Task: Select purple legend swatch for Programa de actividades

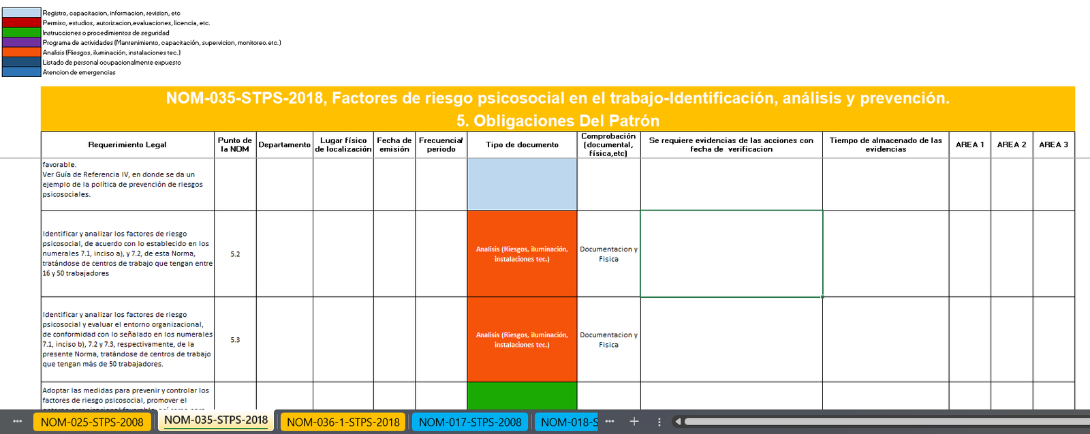Action: [21, 42]
